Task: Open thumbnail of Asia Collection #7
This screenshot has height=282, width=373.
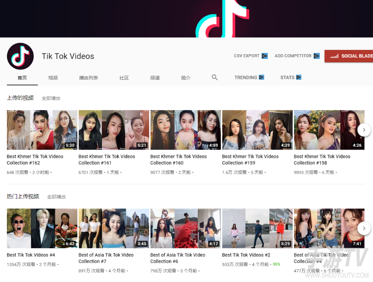Action: [114, 228]
